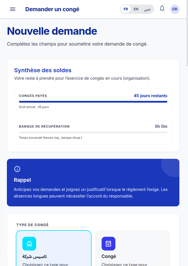Click the Demander un congé header title
Image resolution: width=188 pixels, height=266 pixels.
[x=52, y=9]
